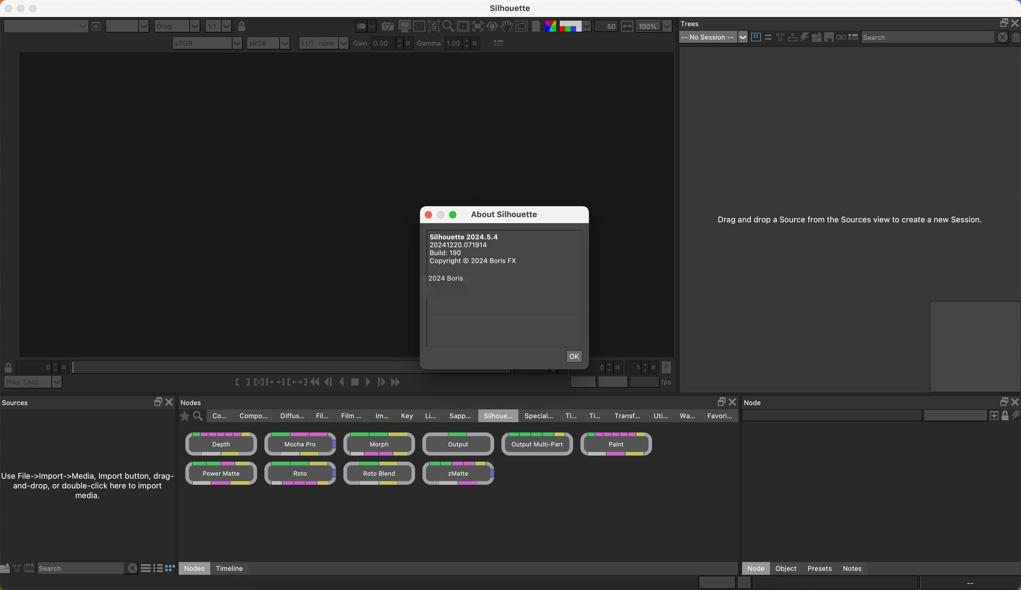Click the center-in-frame icon in viewer toolbar
This screenshot has height=590, width=1021.
[x=463, y=26]
